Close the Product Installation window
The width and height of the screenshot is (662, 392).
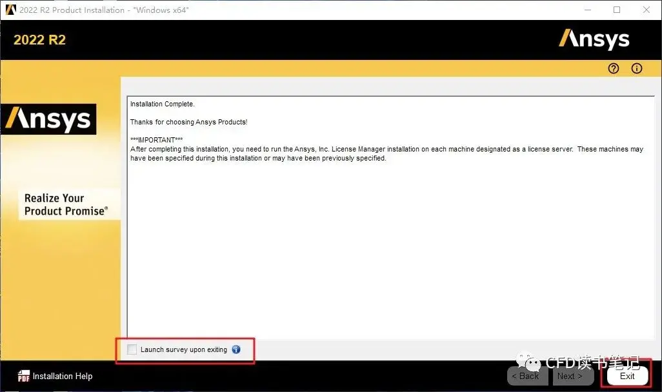(647, 10)
